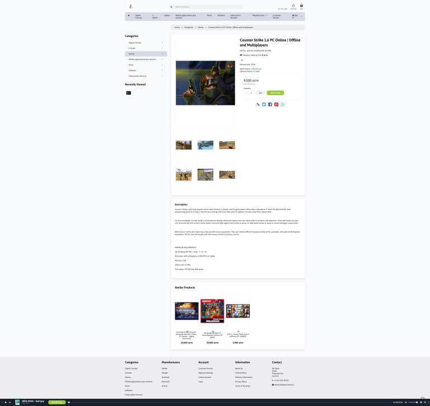Go to the home icon in navigation bar
This screenshot has height=406, width=430.
[x=129, y=15]
